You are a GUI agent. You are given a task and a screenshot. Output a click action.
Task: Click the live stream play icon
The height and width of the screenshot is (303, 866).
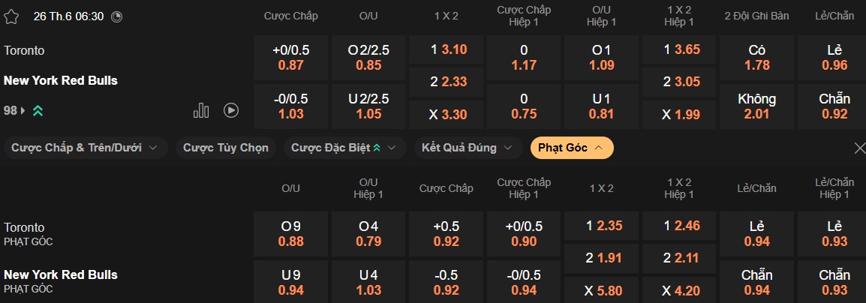click(231, 110)
